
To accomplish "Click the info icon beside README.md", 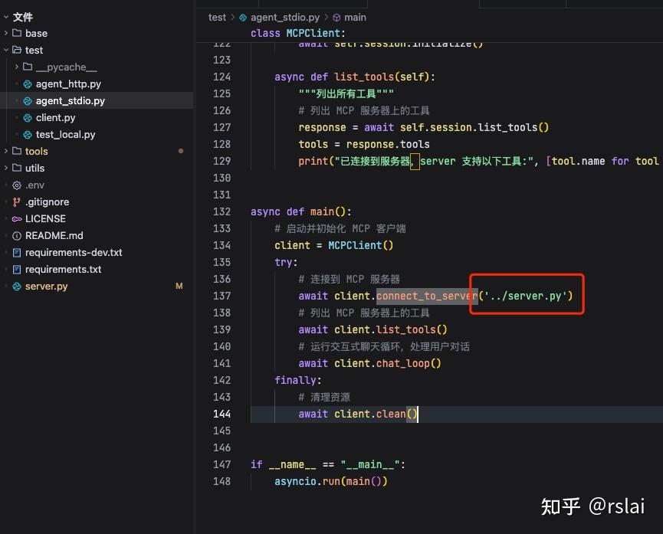I will 17,236.
